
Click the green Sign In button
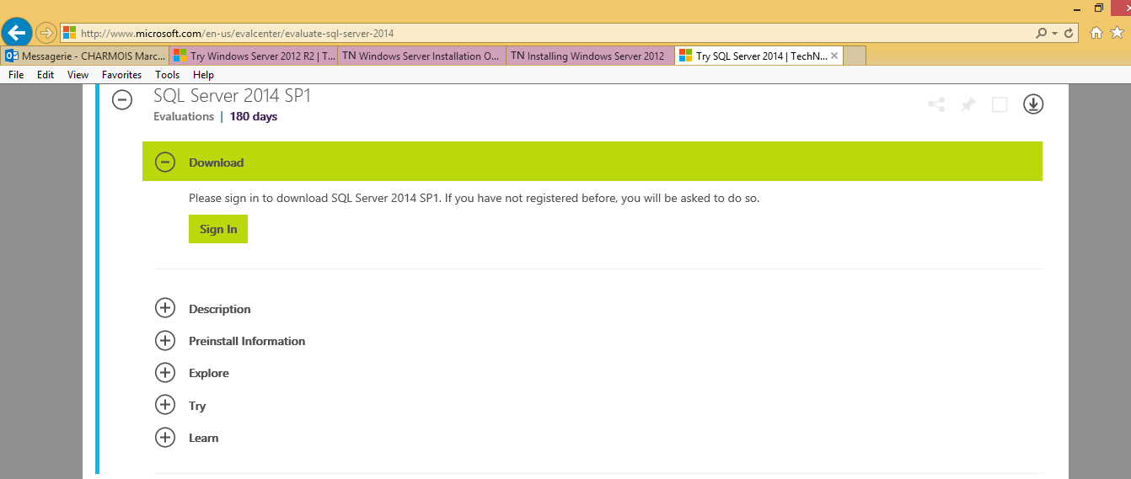[x=218, y=229]
